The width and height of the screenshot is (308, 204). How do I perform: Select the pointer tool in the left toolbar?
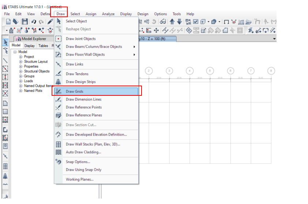click(x=5, y=42)
